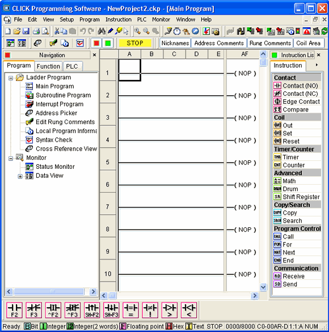Write project into PLC with red arrow icon
The image size is (329, 332).
tap(259, 31)
